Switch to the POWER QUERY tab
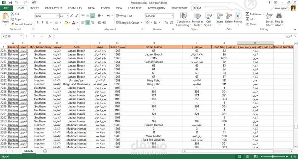This screenshot has height=159, width=298. tap(156, 8)
